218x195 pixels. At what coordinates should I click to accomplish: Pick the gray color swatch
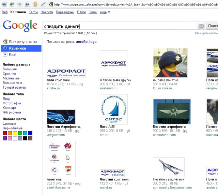(20, 138)
